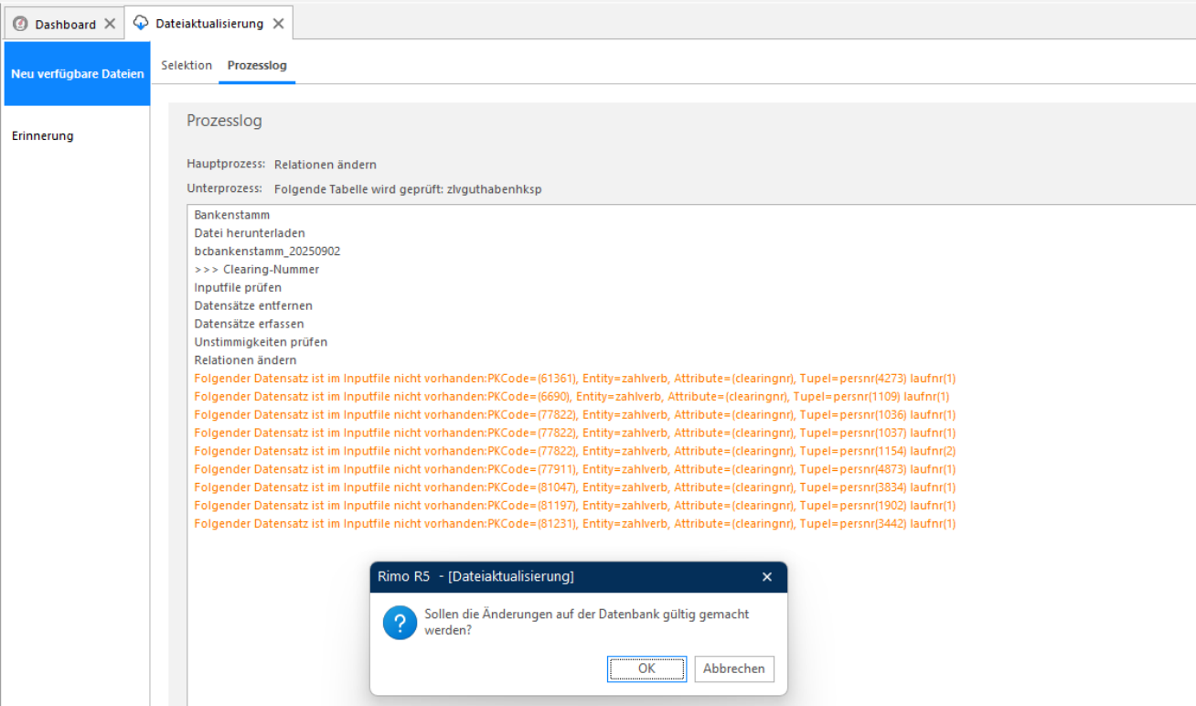1196x706 pixels.
Task: Close the Dateiaktualisierung tab
Action: pos(278,24)
